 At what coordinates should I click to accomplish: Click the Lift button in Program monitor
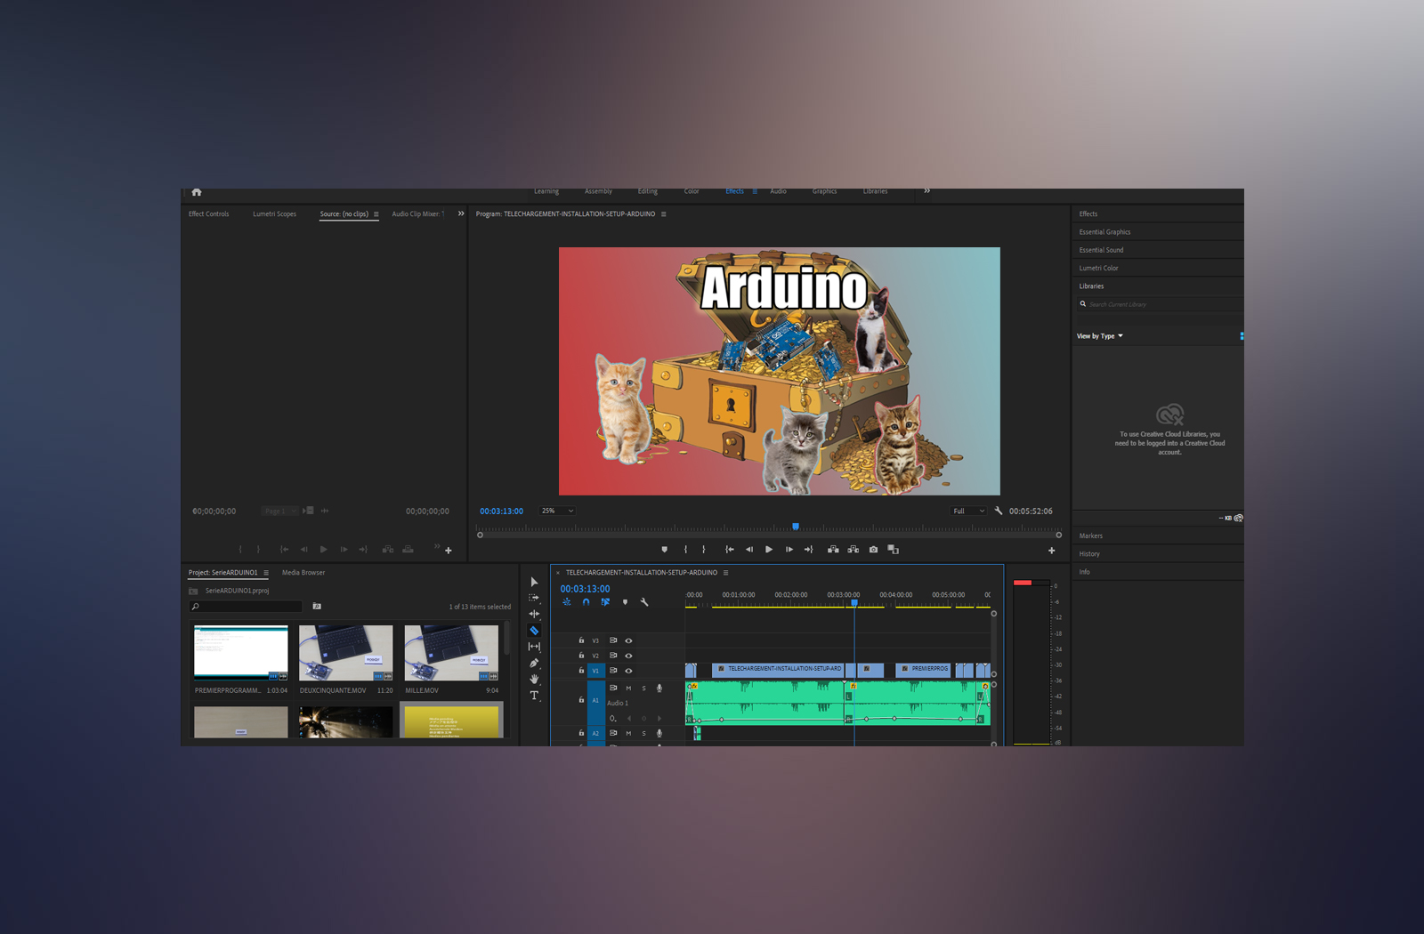(x=833, y=550)
